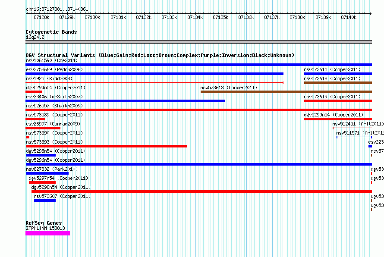This screenshot has height=257, width=384.
Task: Click the esv2758669 blue gain bar
Action: [154, 74]
